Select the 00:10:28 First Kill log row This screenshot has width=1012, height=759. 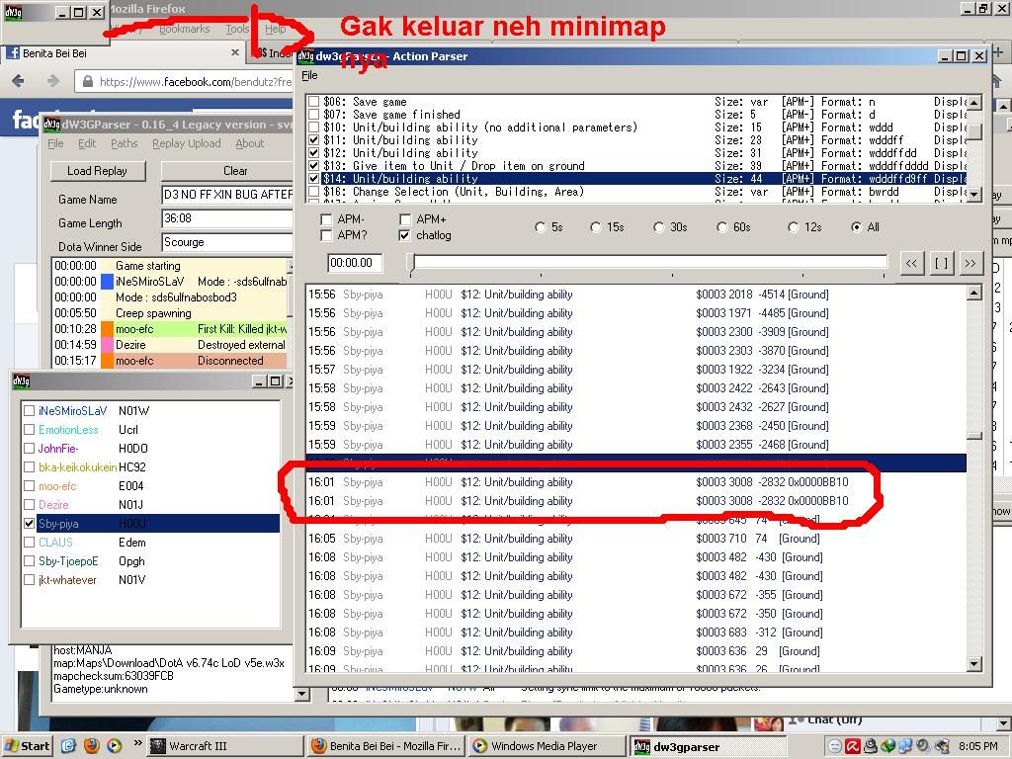pyautogui.click(x=171, y=329)
